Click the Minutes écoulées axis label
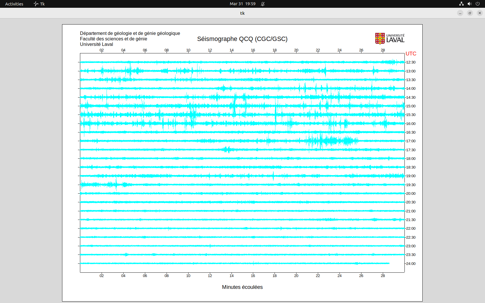 [242, 287]
